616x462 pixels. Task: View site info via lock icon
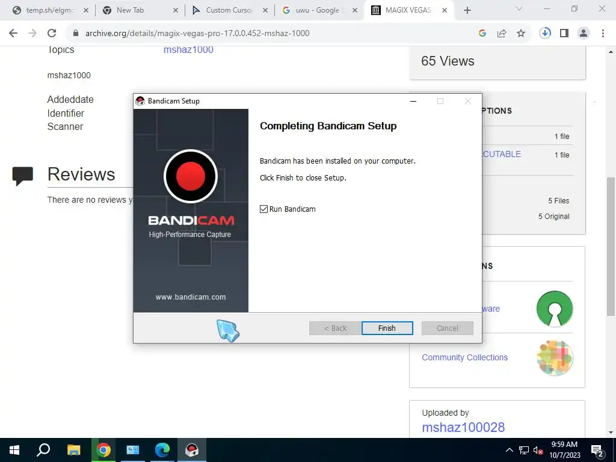tap(75, 34)
